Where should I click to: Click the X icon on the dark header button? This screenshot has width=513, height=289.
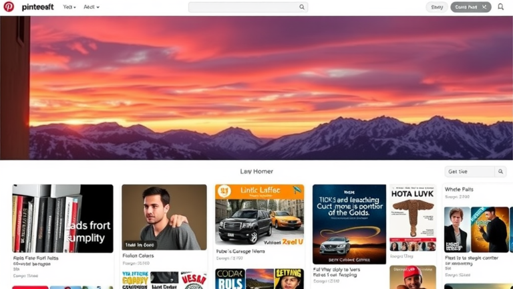(484, 7)
